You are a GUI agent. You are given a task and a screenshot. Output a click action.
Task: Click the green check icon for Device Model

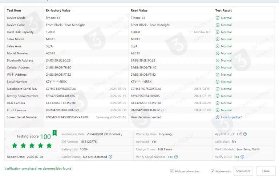(x=218, y=18)
